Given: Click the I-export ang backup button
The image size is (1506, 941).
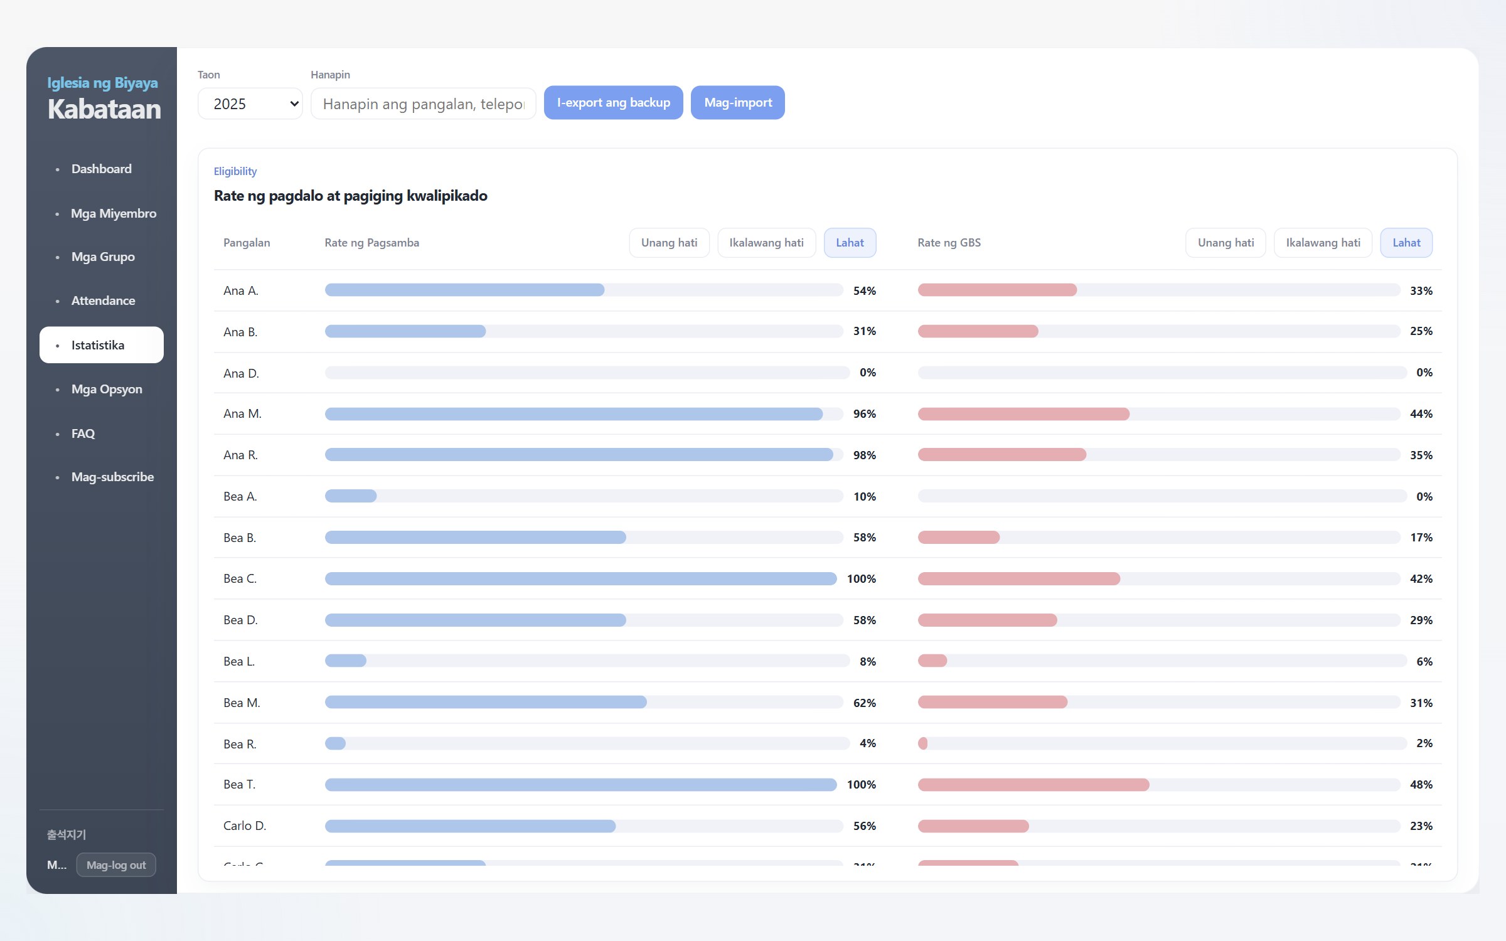Looking at the screenshot, I should coord(613,102).
